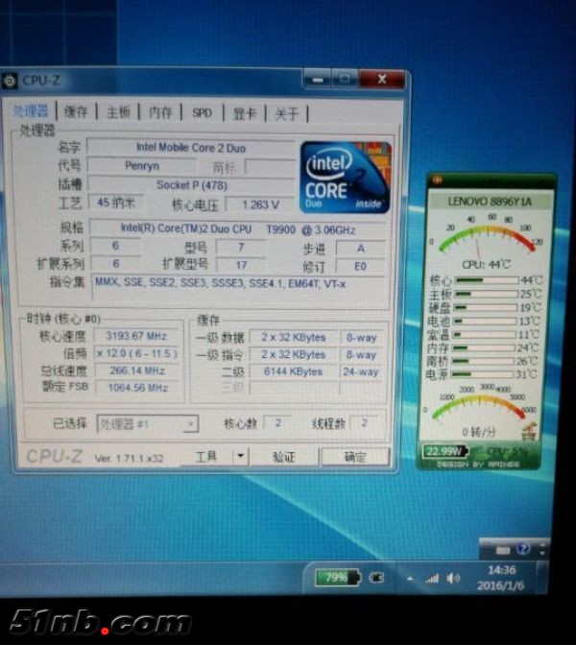Open the 工具 dropdown arrow
Viewport: 576px width, 645px height.
click(240, 457)
